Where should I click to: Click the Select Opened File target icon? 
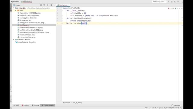(41, 5)
